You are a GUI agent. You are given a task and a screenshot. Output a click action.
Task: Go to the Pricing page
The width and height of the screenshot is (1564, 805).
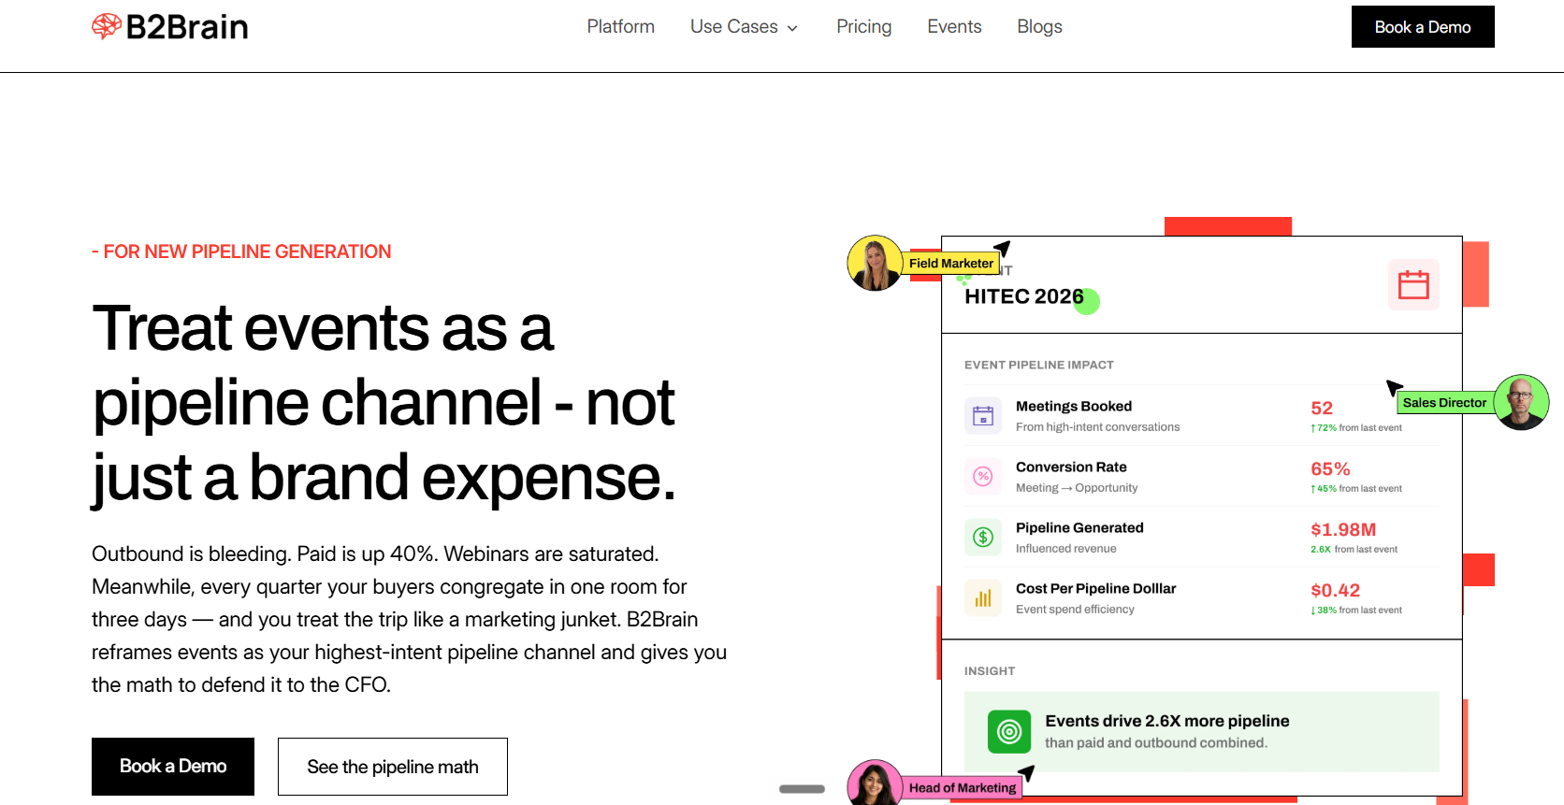pos(864,27)
